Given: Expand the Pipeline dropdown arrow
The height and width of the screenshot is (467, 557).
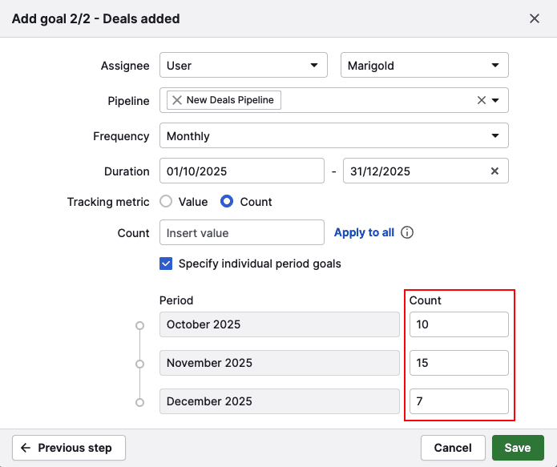Looking at the screenshot, I should [x=496, y=100].
